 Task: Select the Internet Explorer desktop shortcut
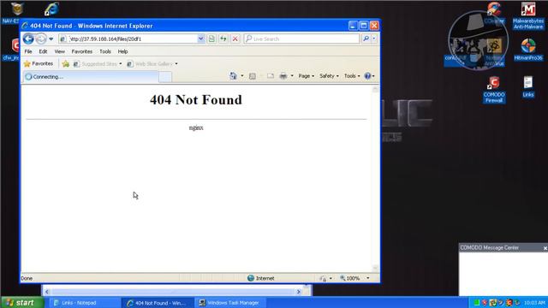[x=51, y=9]
